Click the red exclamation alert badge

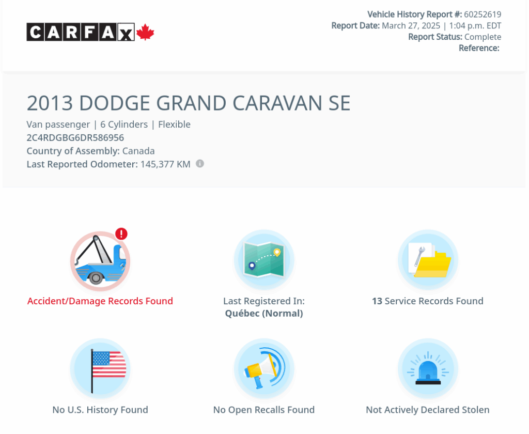tap(121, 234)
